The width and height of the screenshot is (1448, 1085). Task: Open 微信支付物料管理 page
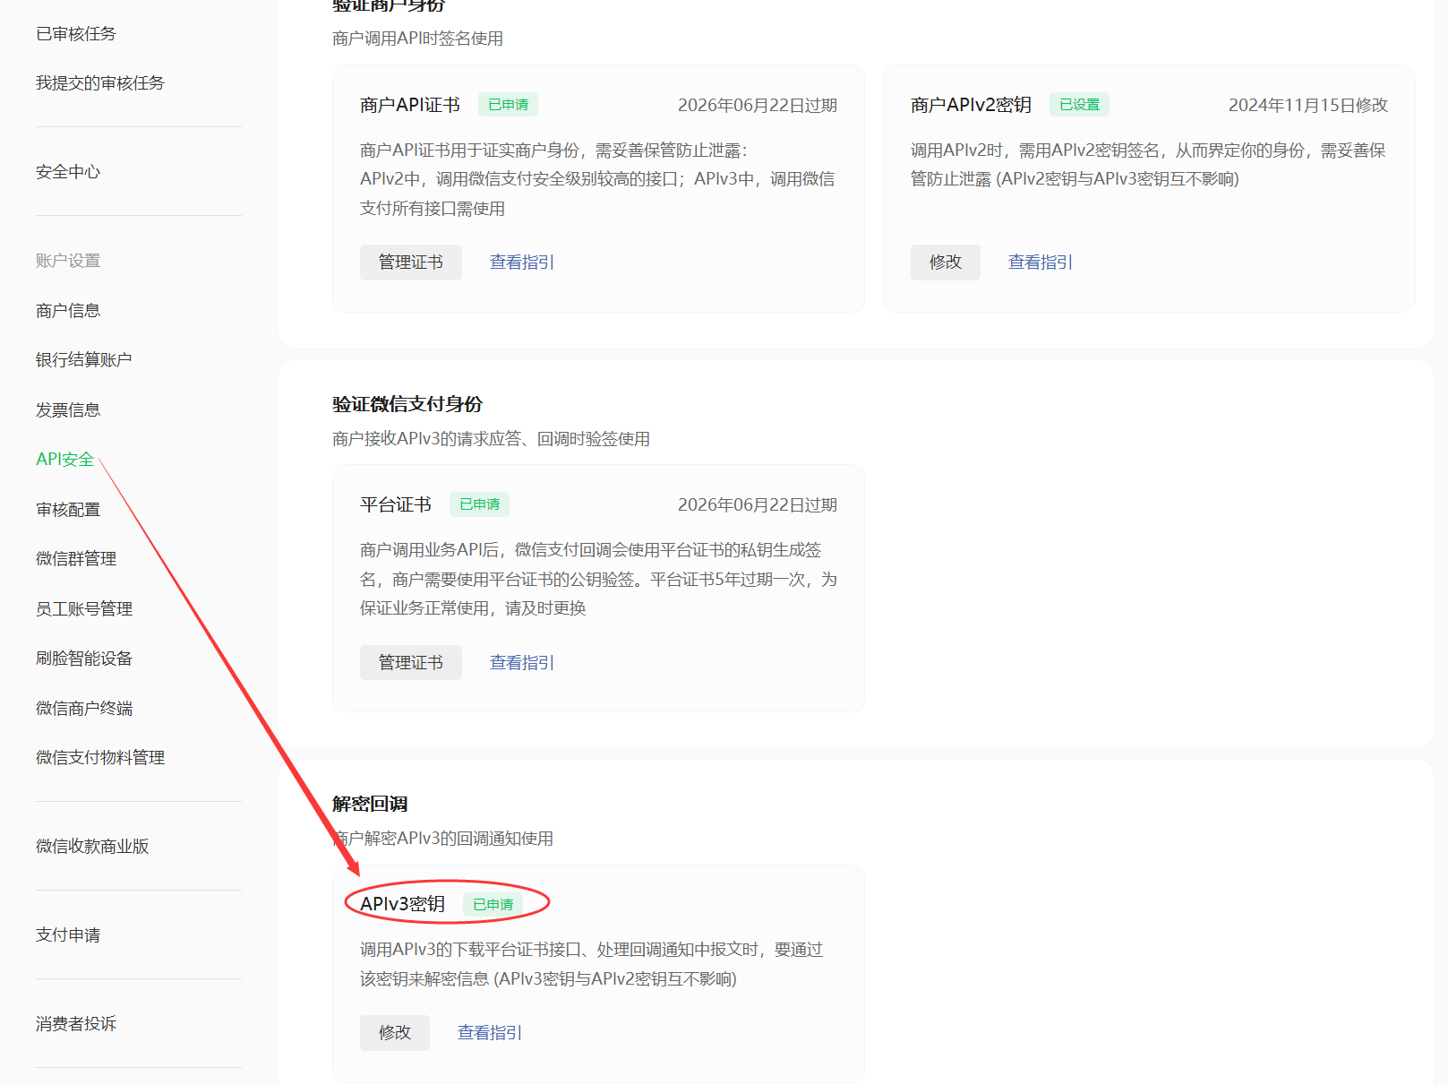tap(100, 758)
